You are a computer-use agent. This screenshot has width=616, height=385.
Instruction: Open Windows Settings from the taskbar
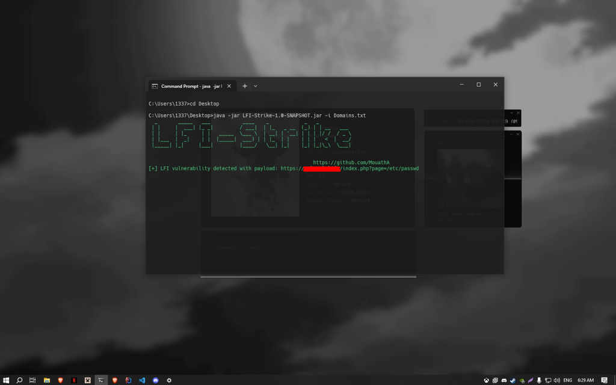click(169, 380)
